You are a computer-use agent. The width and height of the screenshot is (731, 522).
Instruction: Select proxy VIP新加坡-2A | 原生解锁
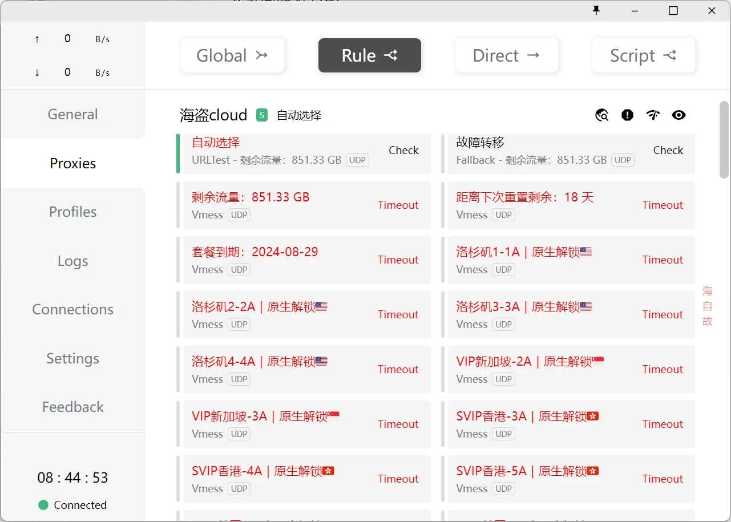(568, 369)
